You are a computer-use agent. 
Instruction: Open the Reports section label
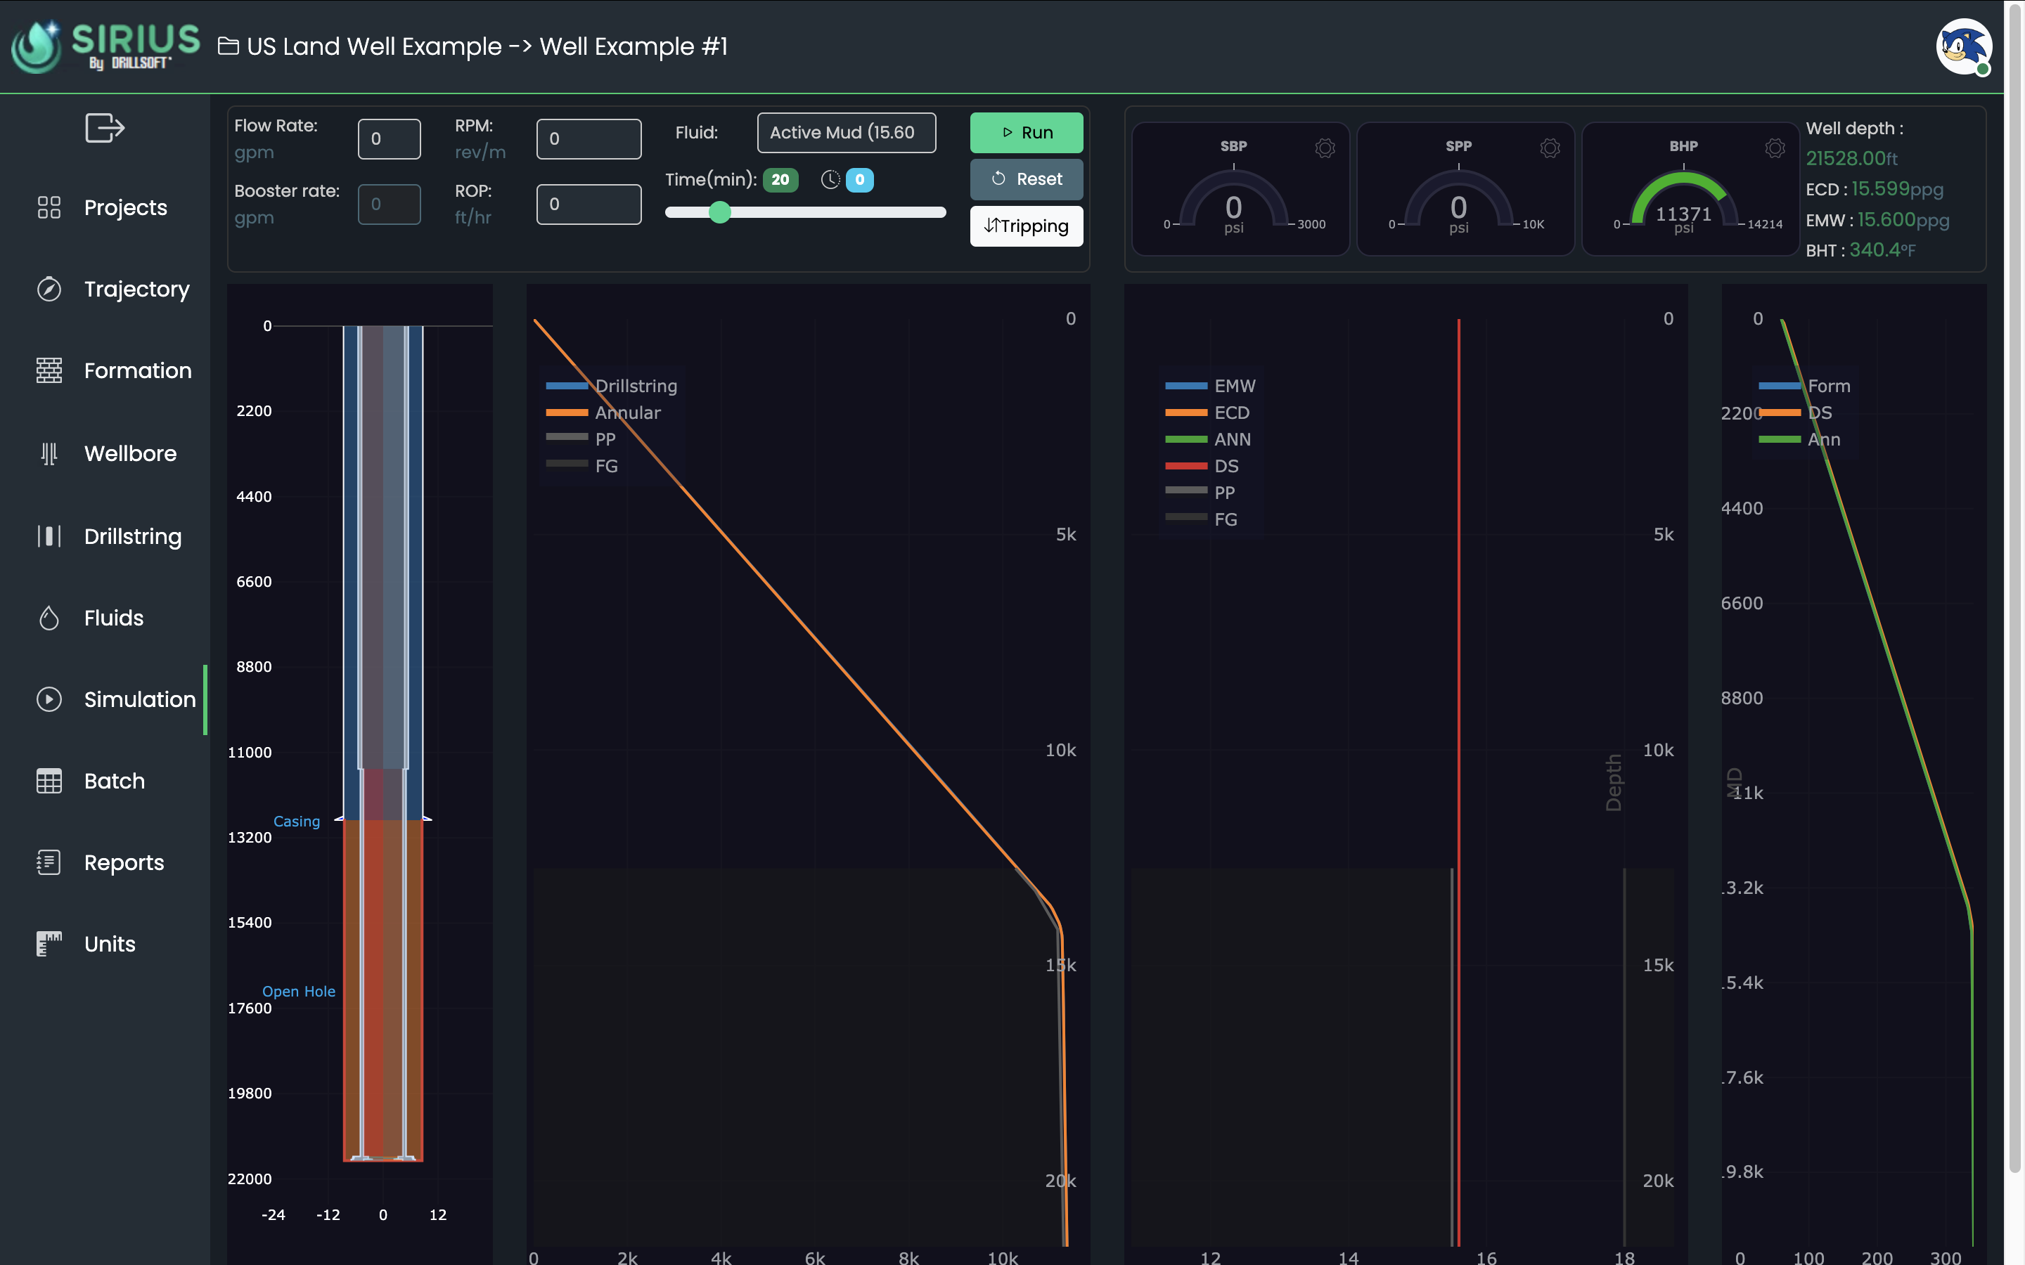tap(124, 862)
